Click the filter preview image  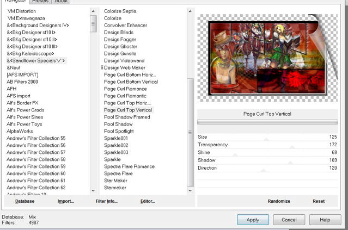click(267, 58)
